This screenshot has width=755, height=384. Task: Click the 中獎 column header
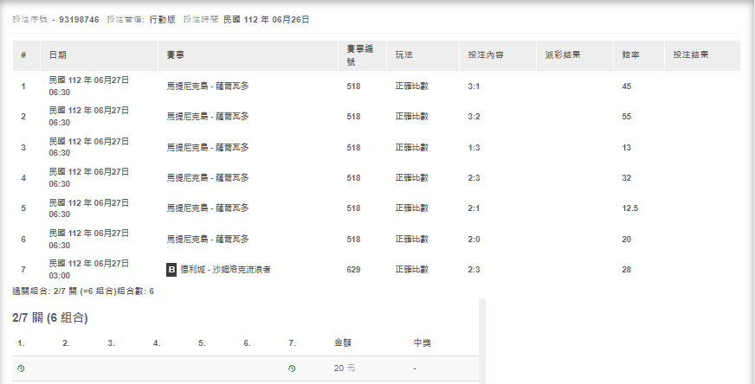coord(422,343)
